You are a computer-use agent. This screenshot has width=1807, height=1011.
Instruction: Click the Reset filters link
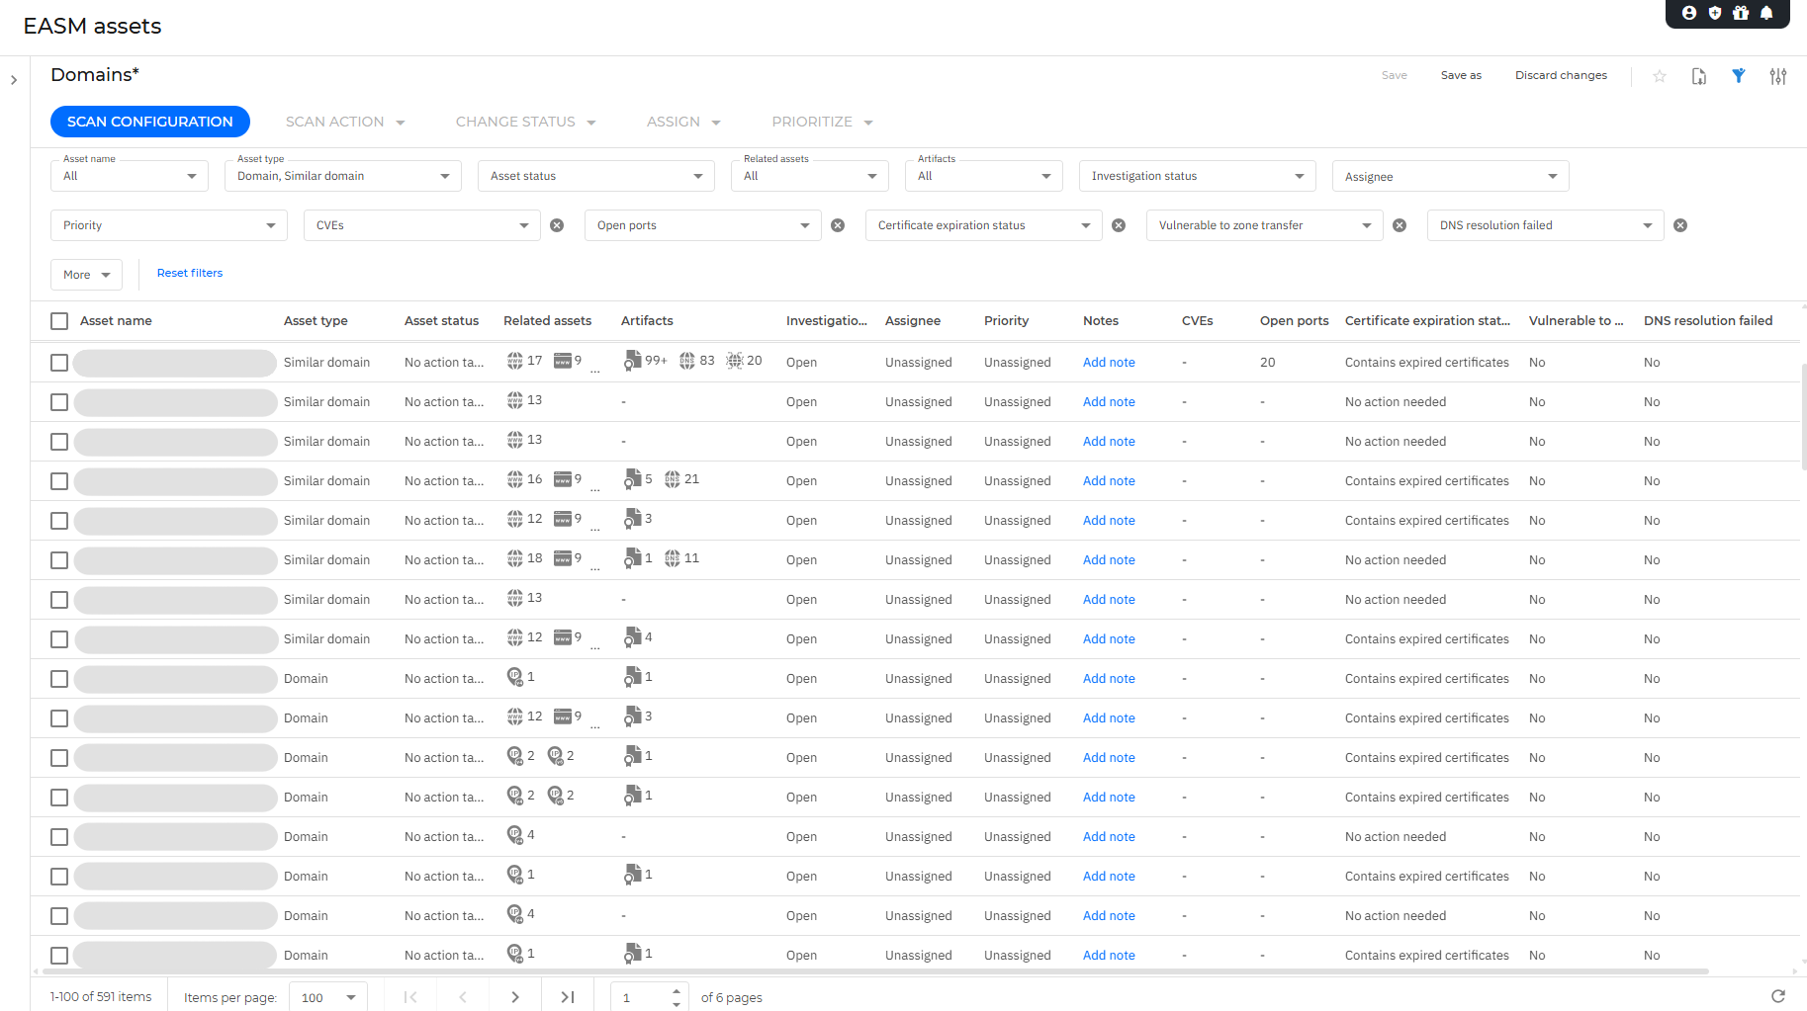[190, 273]
